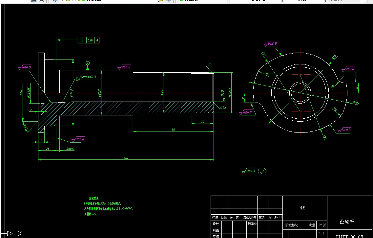Select the 凸轮杆 part name
The image size is (373, 238).
(x=347, y=222)
